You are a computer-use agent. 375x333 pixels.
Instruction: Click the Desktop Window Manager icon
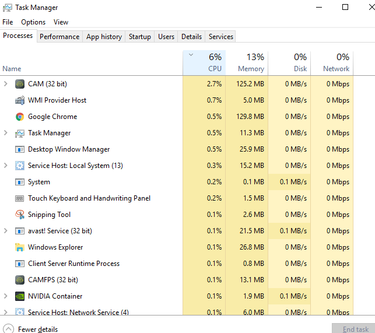tap(20, 149)
